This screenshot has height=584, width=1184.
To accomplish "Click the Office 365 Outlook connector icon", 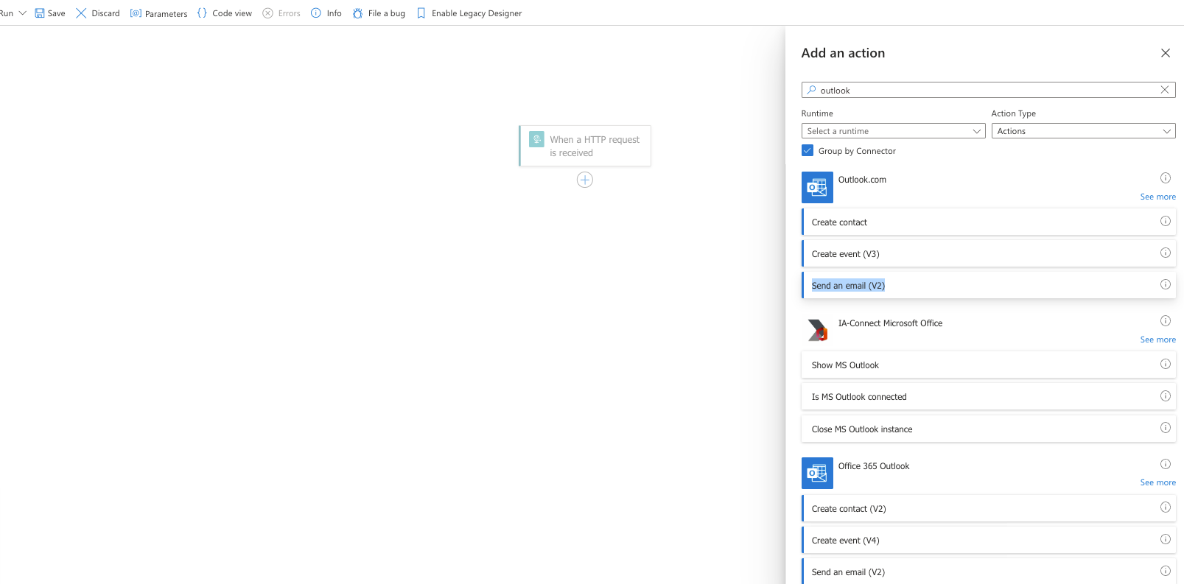I will [817, 474].
